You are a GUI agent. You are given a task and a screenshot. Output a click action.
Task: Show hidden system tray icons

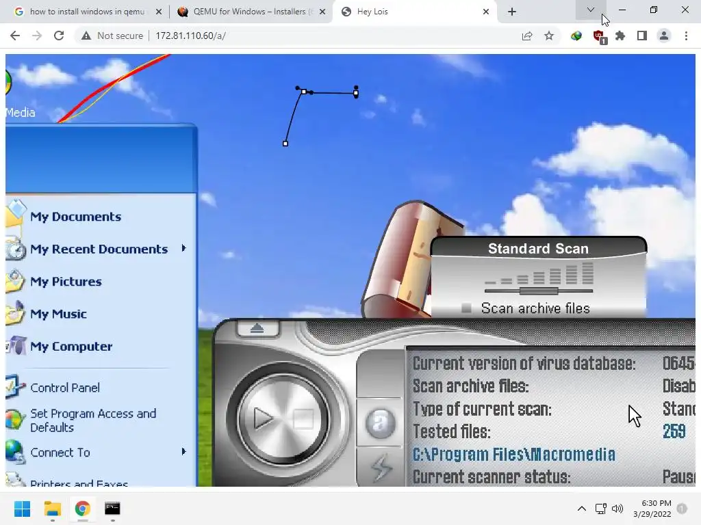[x=582, y=509]
